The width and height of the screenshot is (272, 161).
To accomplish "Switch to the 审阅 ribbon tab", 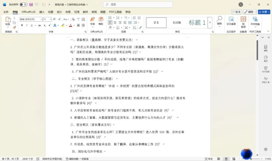I will click(x=94, y=12).
